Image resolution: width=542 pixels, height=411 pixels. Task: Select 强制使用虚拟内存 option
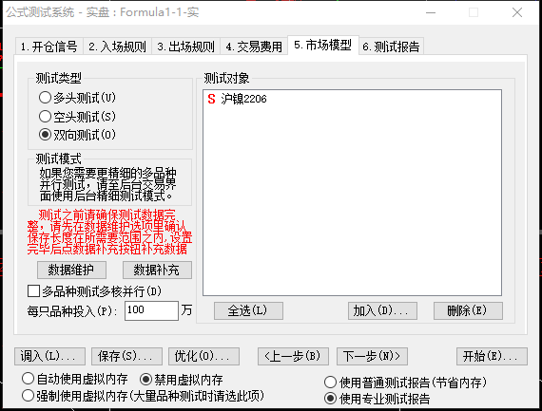[143, 396]
